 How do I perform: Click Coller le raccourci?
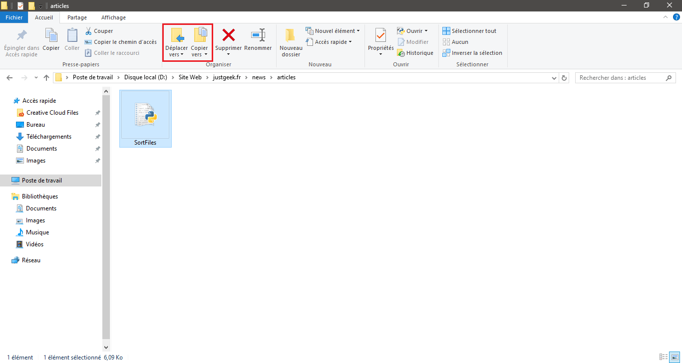click(112, 53)
